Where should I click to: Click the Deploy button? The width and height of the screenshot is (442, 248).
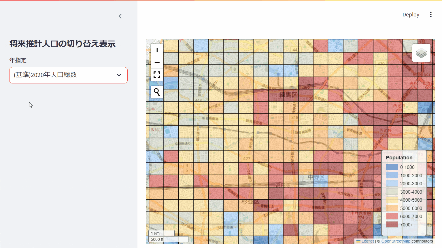411,14
